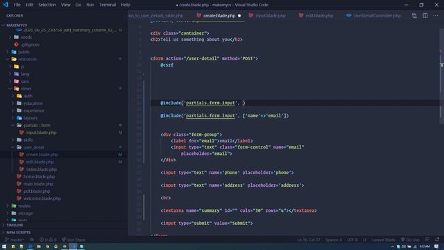The height and width of the screenshot is (250, 444).
Task: Click the routes folder icon
Action: tap(14, 206)
